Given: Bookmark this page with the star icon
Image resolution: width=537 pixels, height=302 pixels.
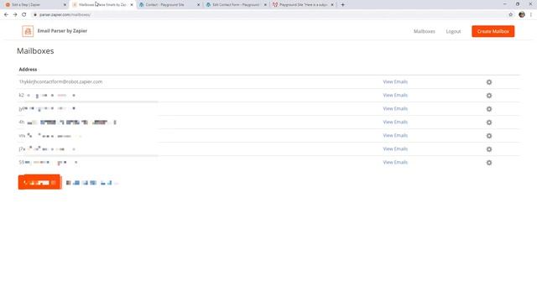Looking at the screenshot, I should coord(511,15).
